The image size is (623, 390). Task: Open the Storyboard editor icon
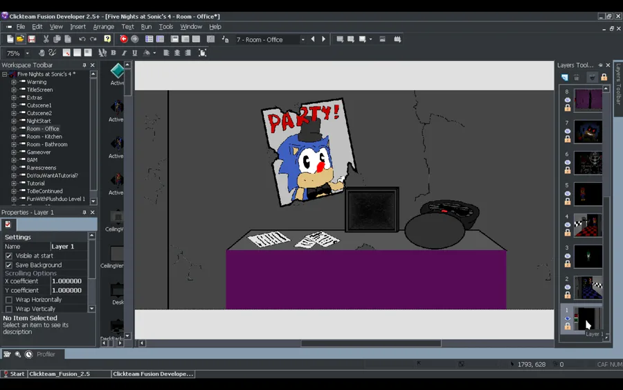(149, 39)
